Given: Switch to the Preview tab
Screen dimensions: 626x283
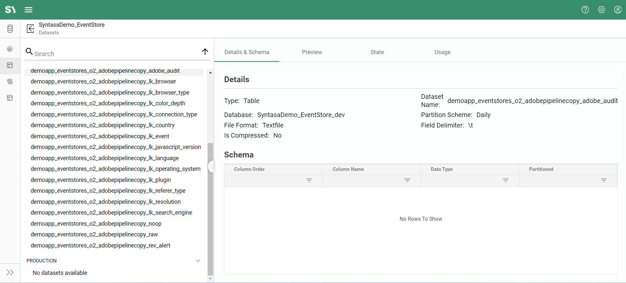Looking at the screenshot, I should (312, 52).
